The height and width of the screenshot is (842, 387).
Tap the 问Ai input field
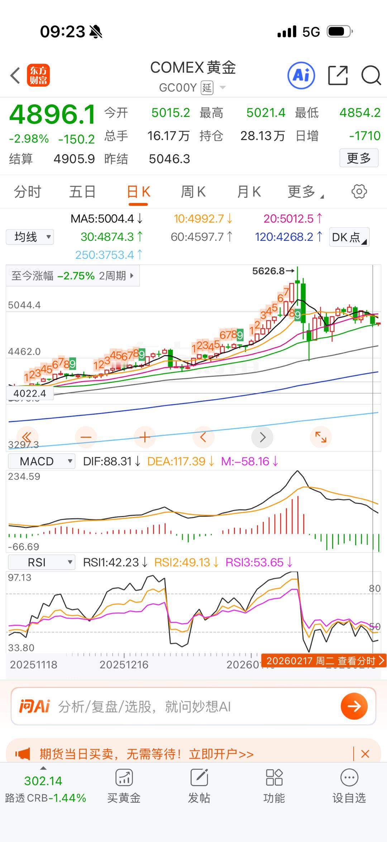[x=193, y=706]
